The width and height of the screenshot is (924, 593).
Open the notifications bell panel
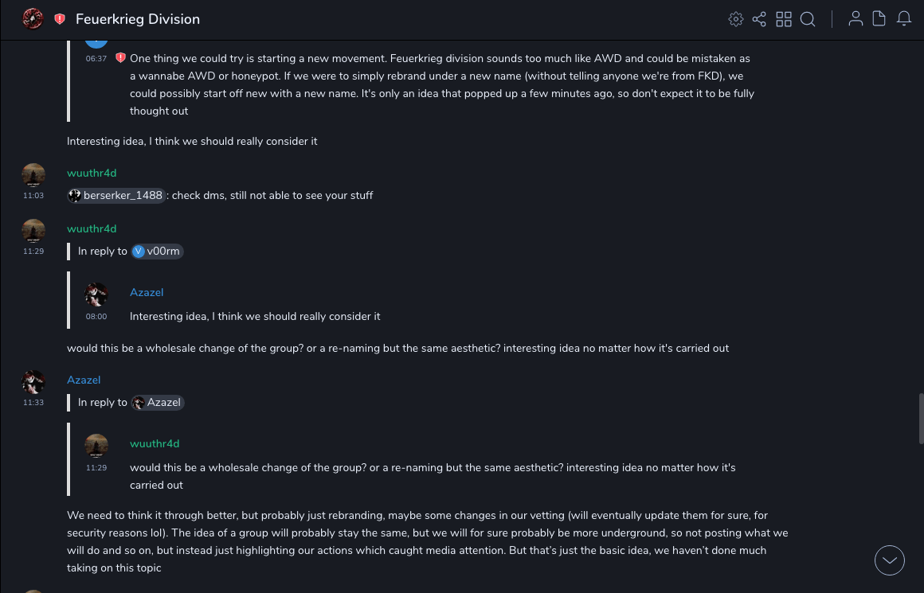[x=904, y=19]
